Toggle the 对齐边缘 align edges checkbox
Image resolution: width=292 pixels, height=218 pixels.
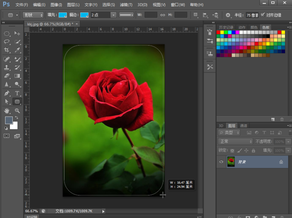(263, 15)
